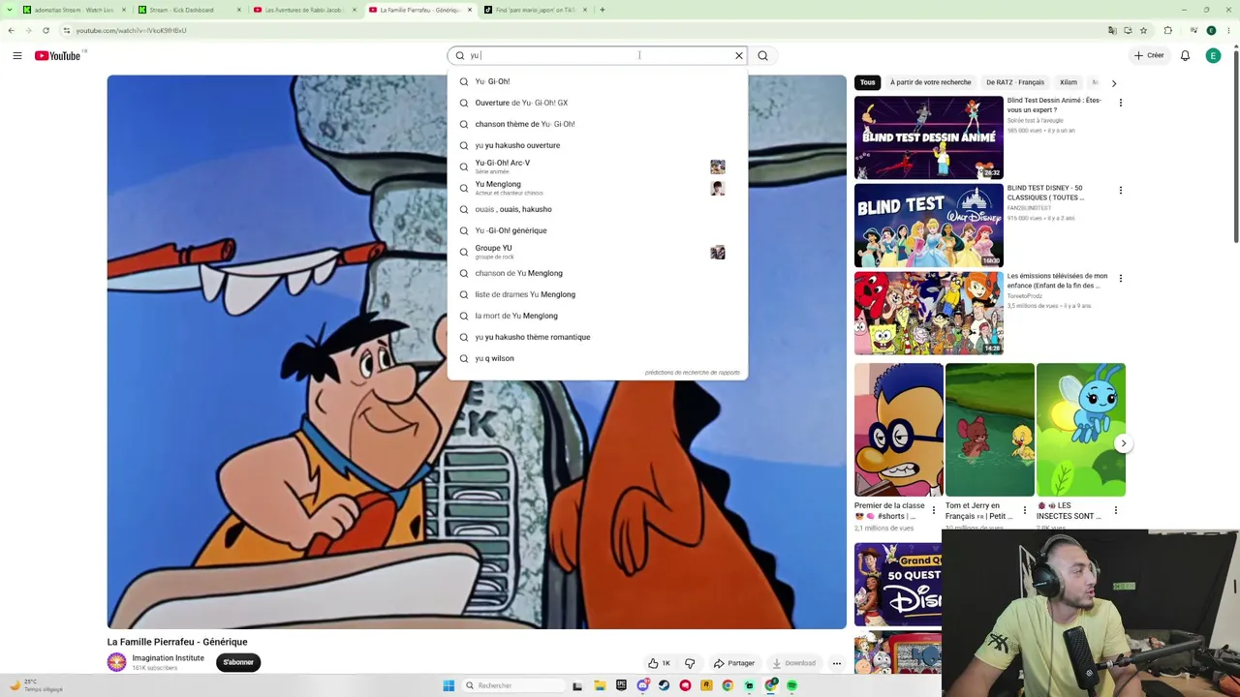Select 'ouais, ouais, hakusho' suggestion
The image size is (1240, 697).
click(x=598, y=209)
